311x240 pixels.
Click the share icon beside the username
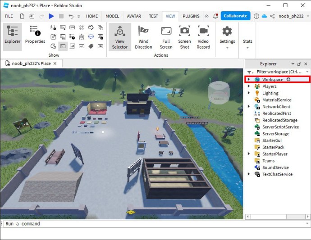click(272, 16)
